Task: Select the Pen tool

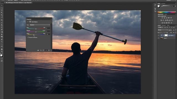Action: point(2,39)
